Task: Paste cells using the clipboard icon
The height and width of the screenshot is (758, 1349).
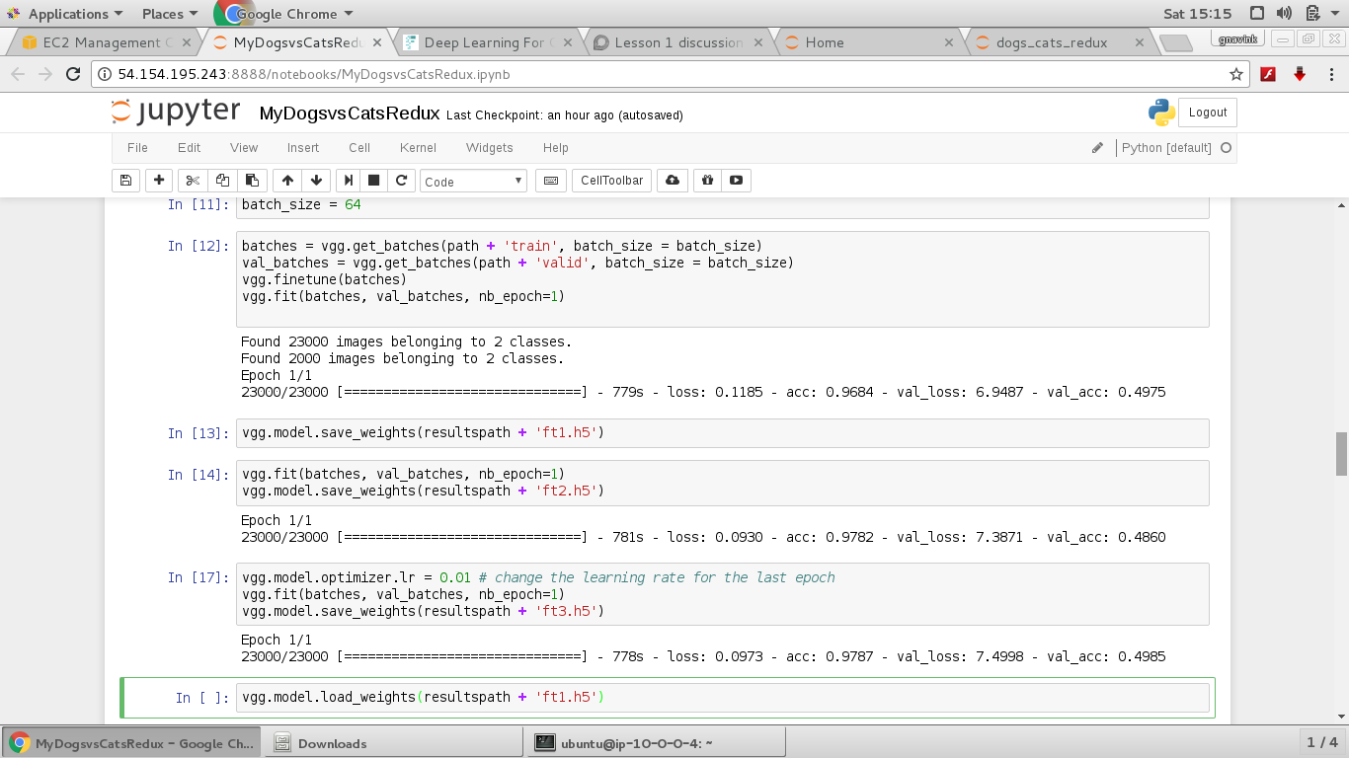Action: coord(252,181)
